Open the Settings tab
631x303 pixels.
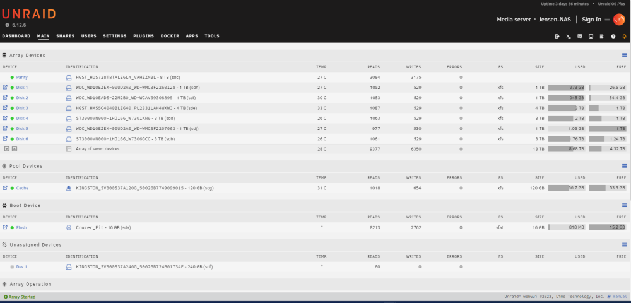(115, 36)
